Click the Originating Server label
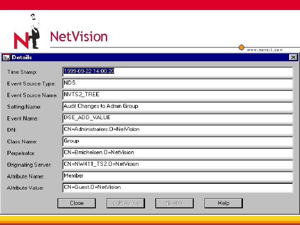300x225 pixels. pos(29,165)
